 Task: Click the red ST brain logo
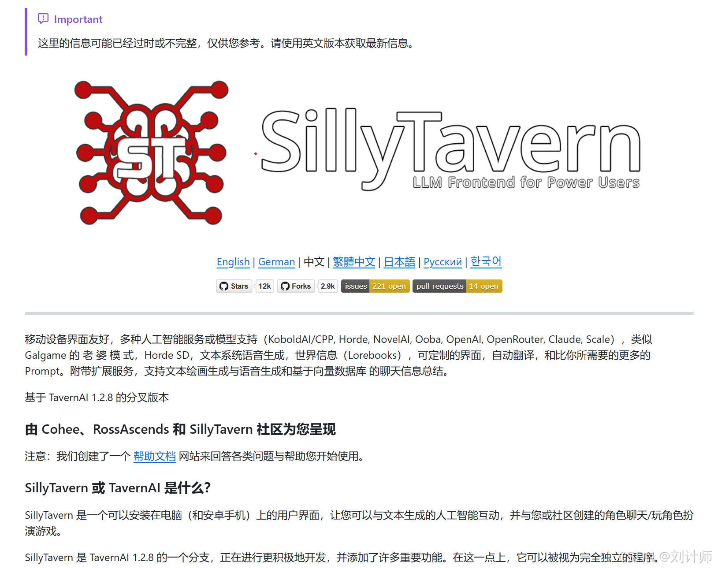tap(151, 153)
